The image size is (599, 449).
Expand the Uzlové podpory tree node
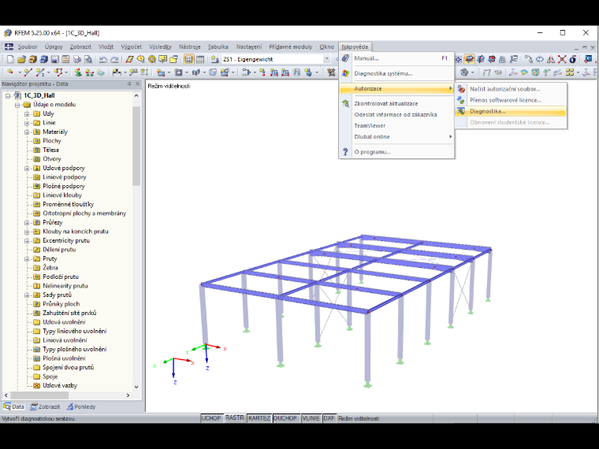pos(27,169)
